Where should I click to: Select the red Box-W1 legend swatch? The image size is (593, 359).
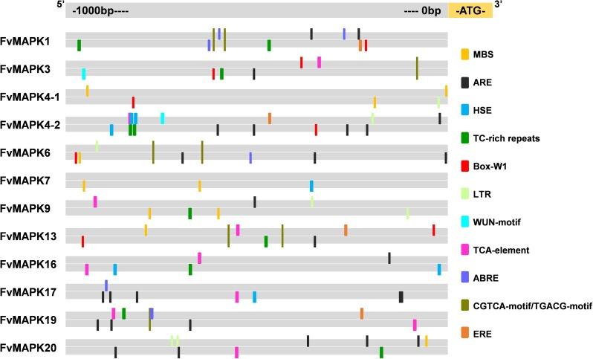coord(465,166)
